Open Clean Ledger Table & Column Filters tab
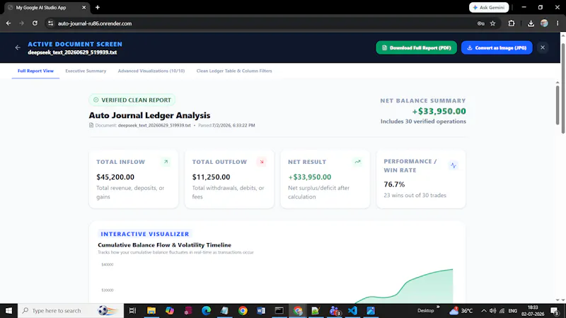566x318 pixels. click(234, 71)
